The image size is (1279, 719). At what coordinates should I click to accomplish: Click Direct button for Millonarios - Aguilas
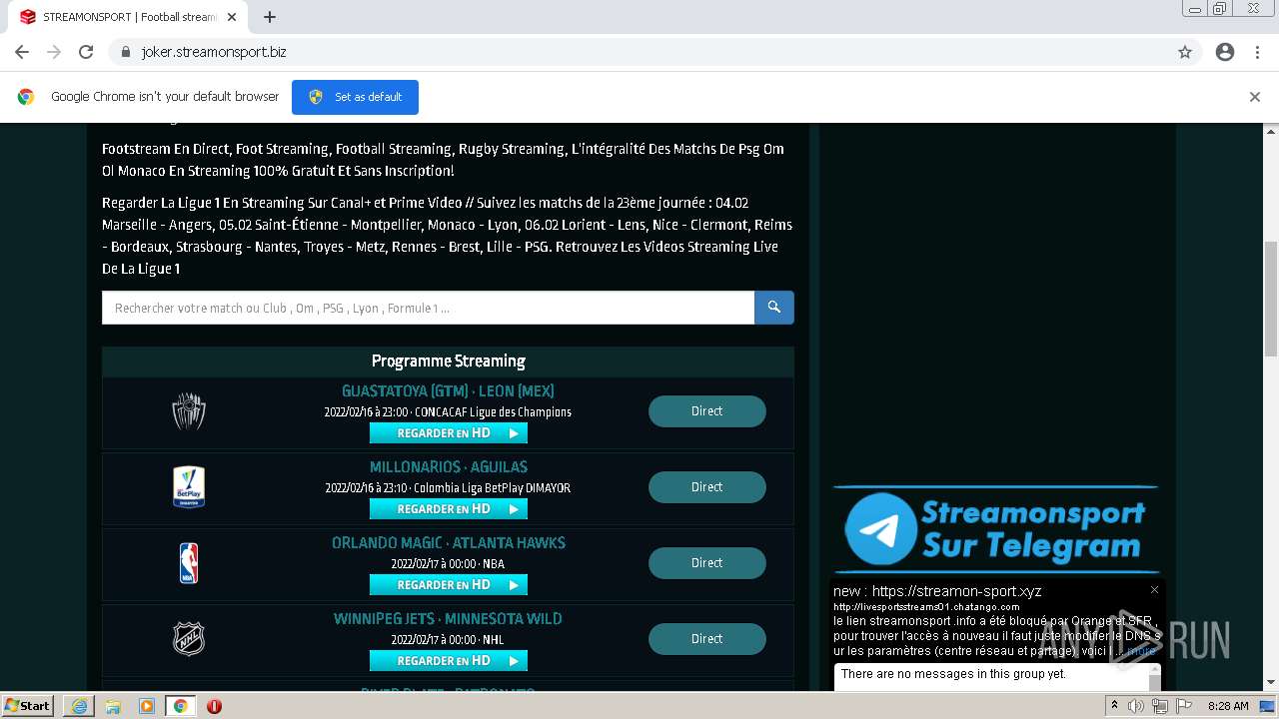(707, 487)
